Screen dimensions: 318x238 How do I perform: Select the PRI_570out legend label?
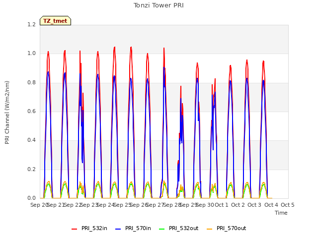click(232, 228)
